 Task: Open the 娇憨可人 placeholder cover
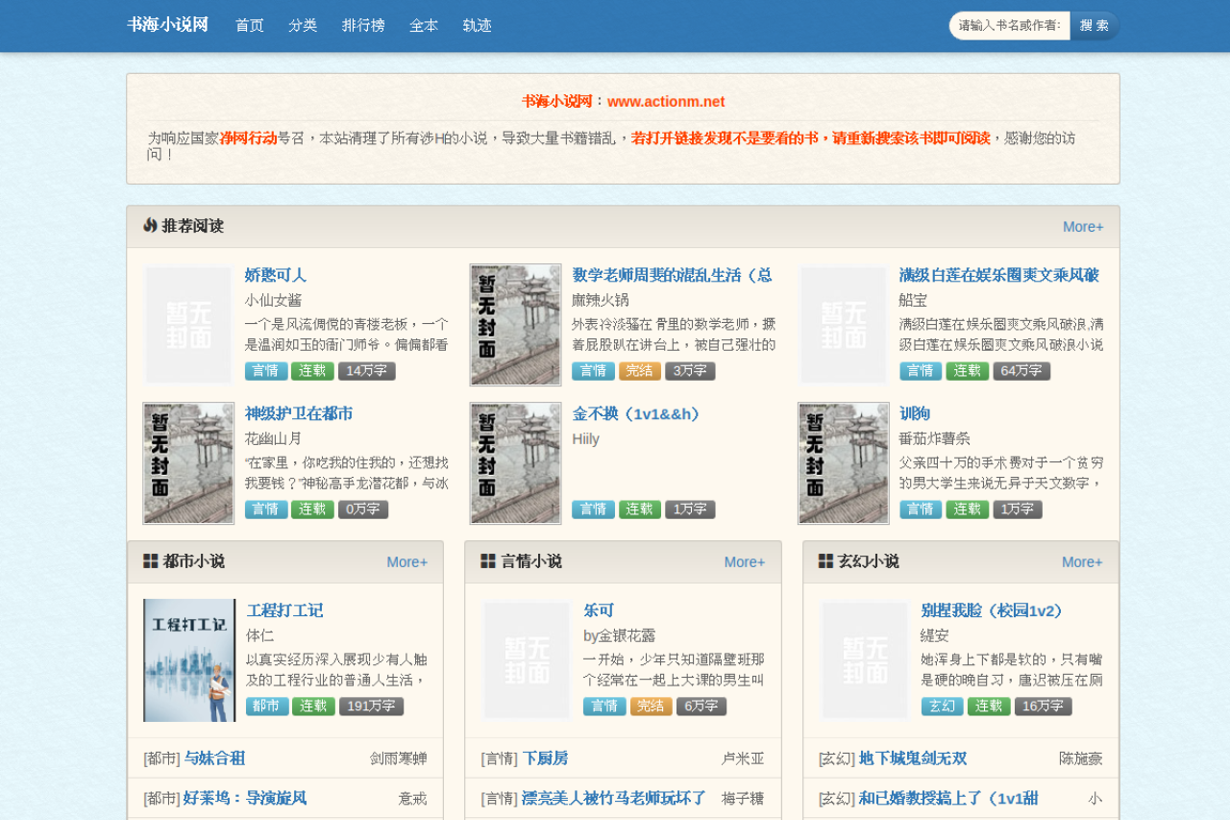pos(188,325)
